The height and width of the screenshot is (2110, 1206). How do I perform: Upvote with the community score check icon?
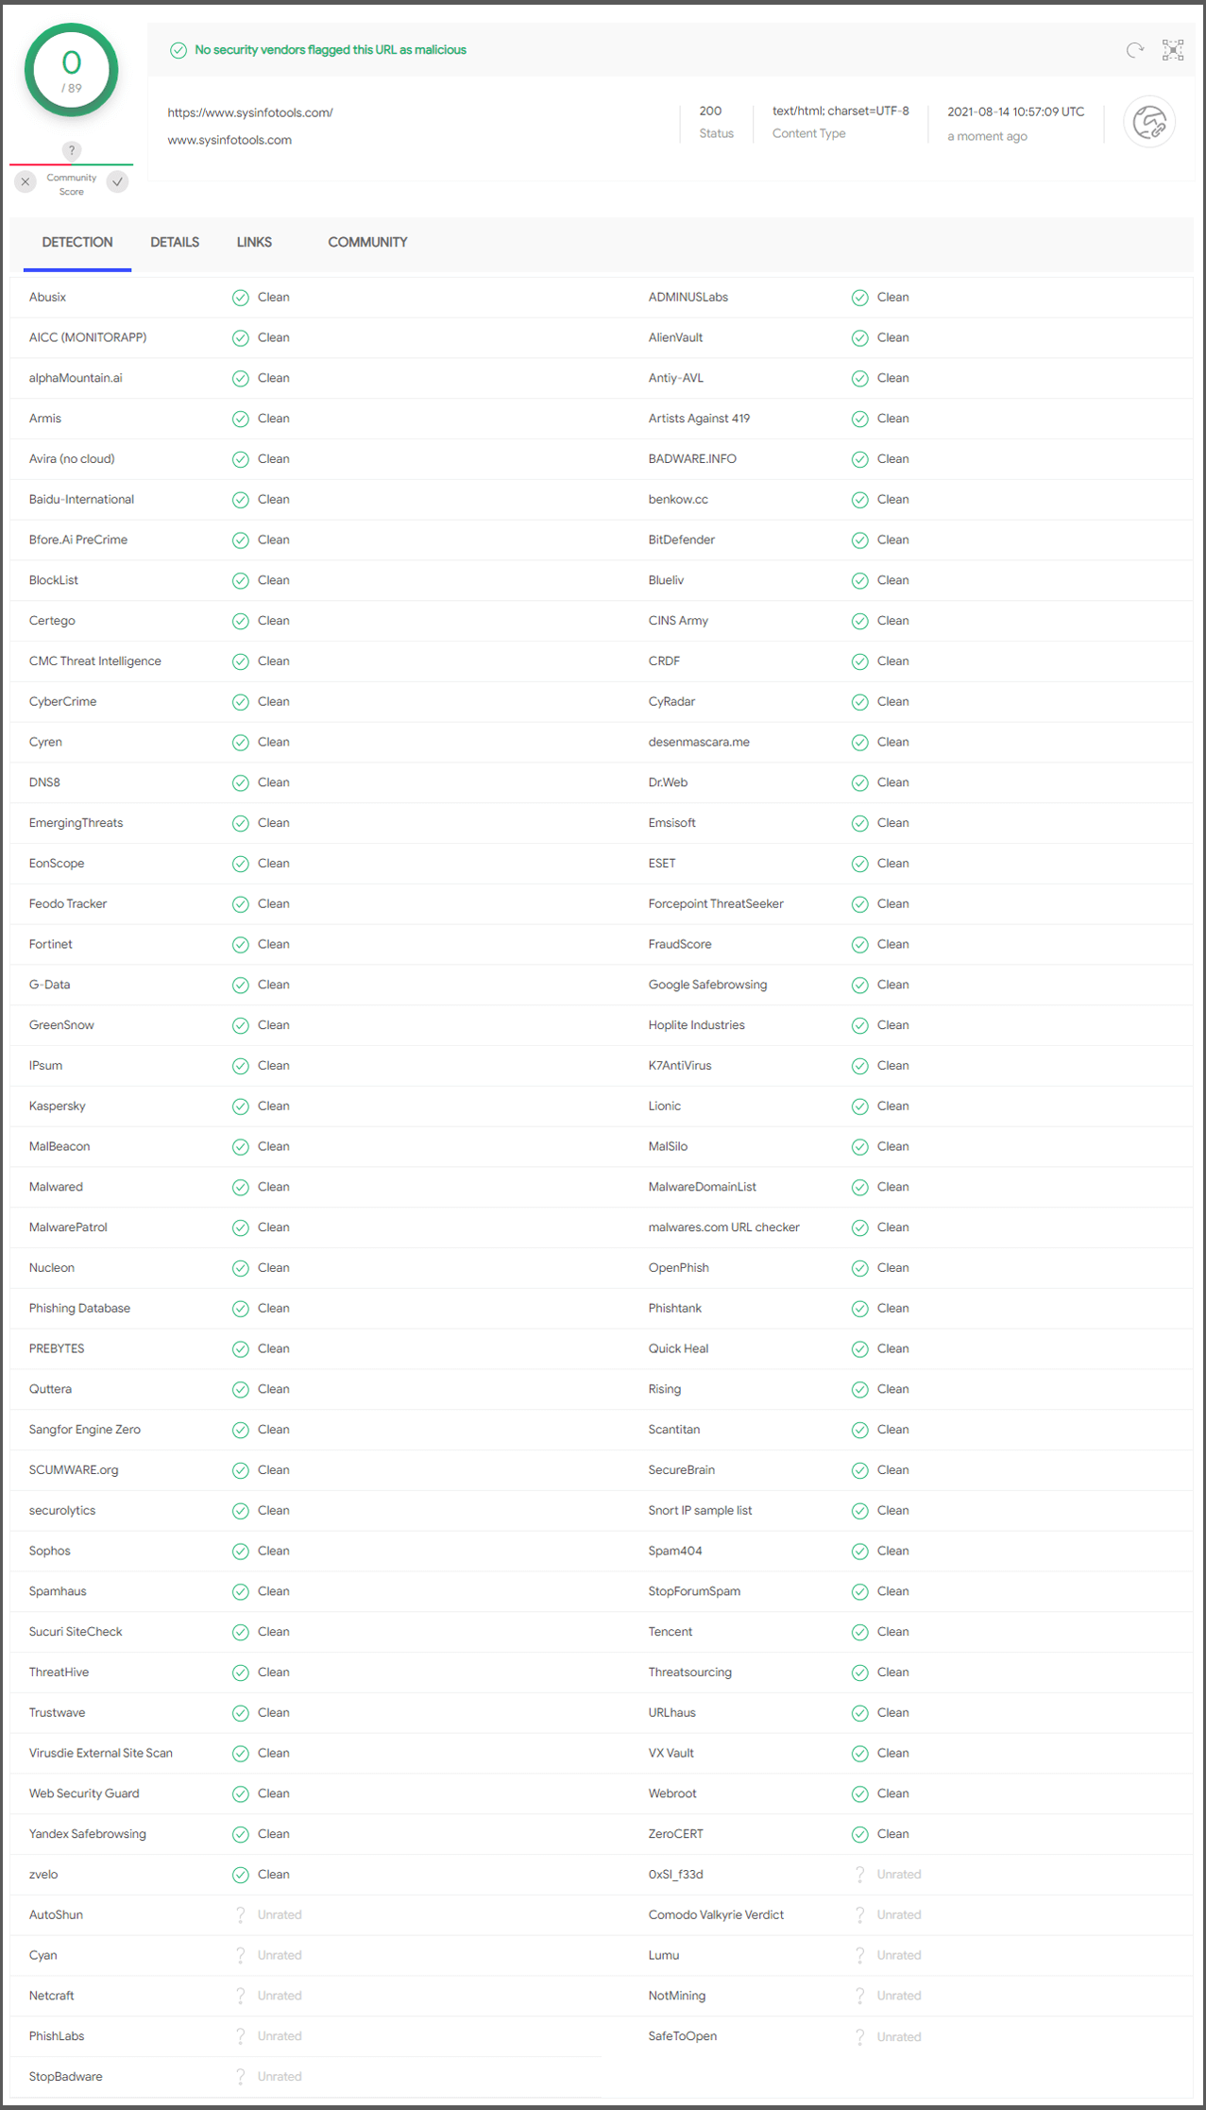[x=118, y=181]
